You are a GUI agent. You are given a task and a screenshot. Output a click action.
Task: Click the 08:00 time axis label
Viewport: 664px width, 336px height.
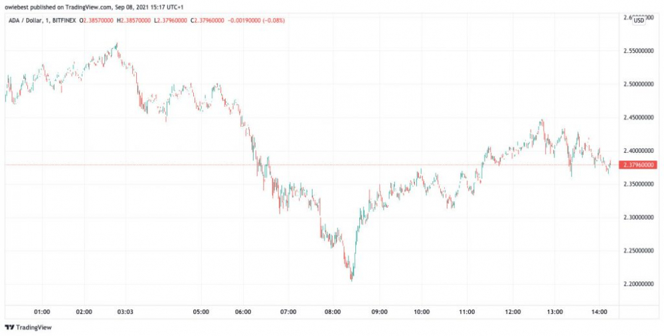[x=333, y=312]
